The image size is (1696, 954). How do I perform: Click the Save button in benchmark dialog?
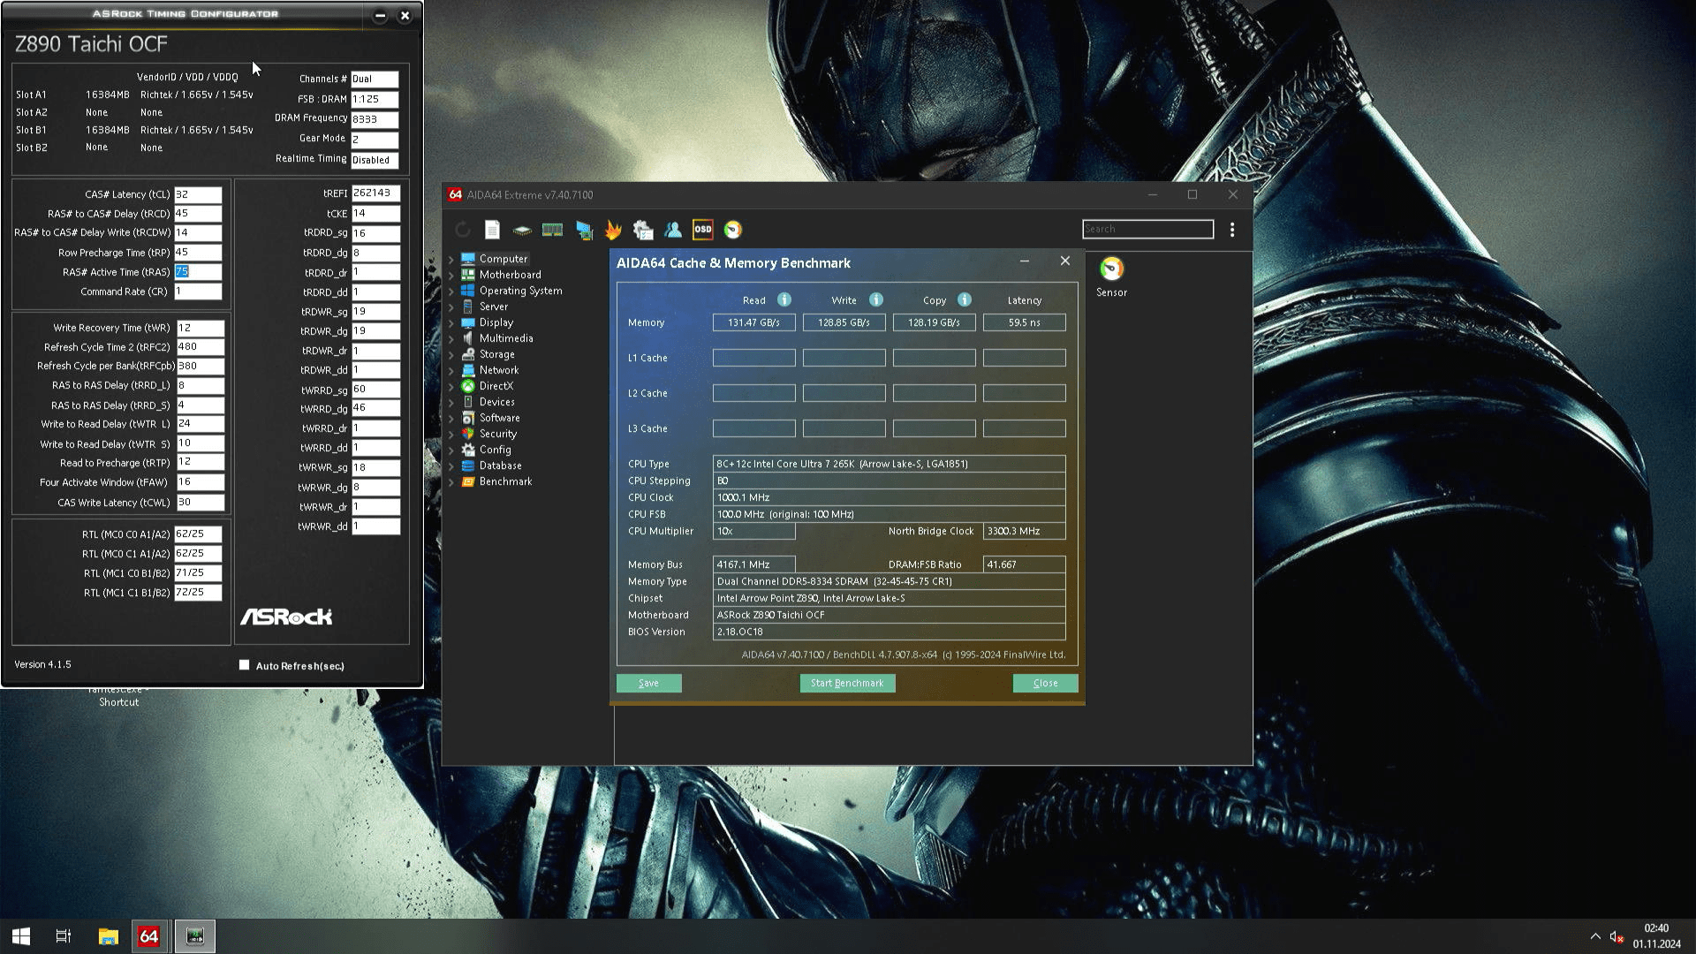pos(648,683)
